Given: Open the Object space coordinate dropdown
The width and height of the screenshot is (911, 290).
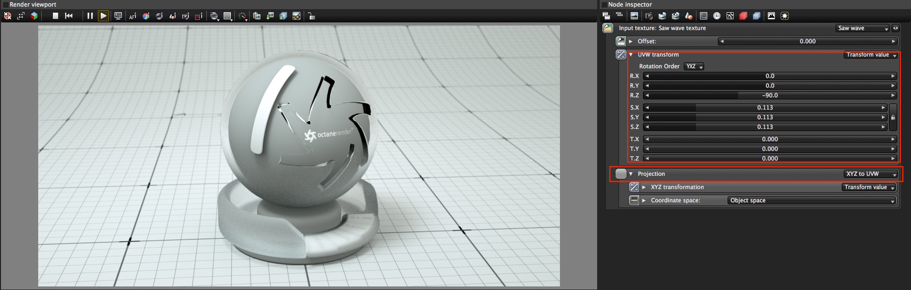Looking at the screenshot, I should (812, 200).
